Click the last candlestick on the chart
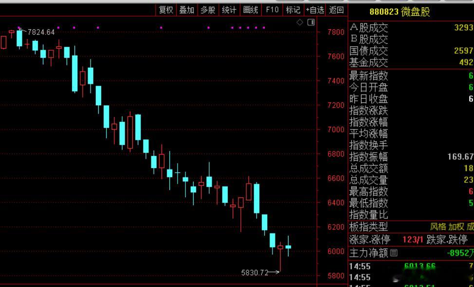 [288, 247]
